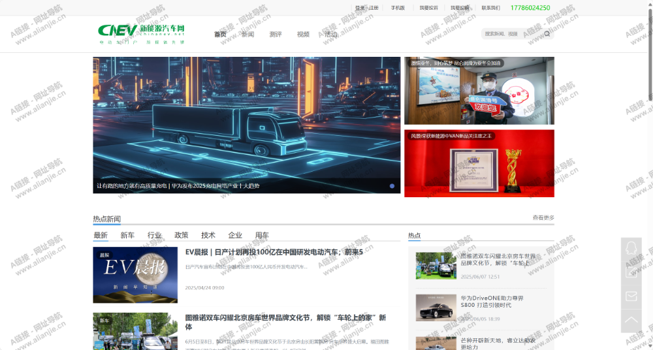Click the phone number 17786024250
The width and height of the screenshot is (653, 350).
click(530, 8)
